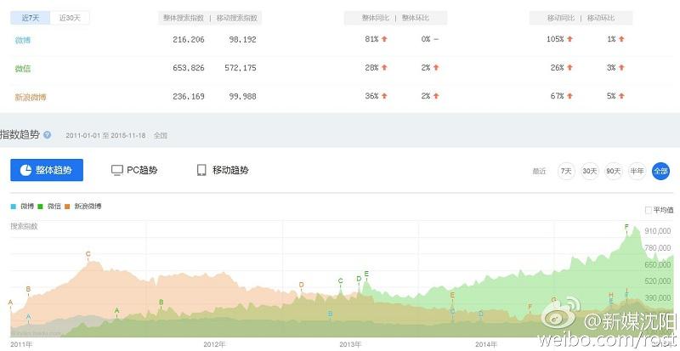Click the green marker C near 2013
This screenshot has height=351, width=680.
341,281
